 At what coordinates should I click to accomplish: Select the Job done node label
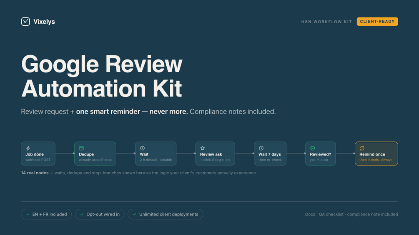coord(35,154)
